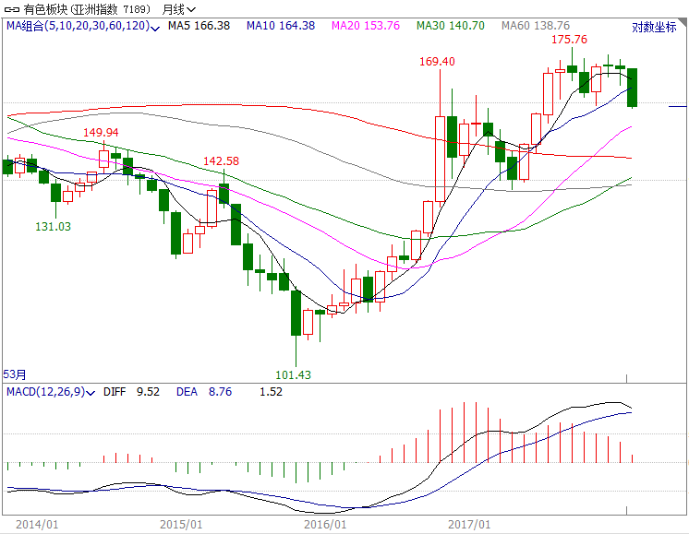
Task: Select the tall red candle under 169.40
Action: click(x=440, y=159)
